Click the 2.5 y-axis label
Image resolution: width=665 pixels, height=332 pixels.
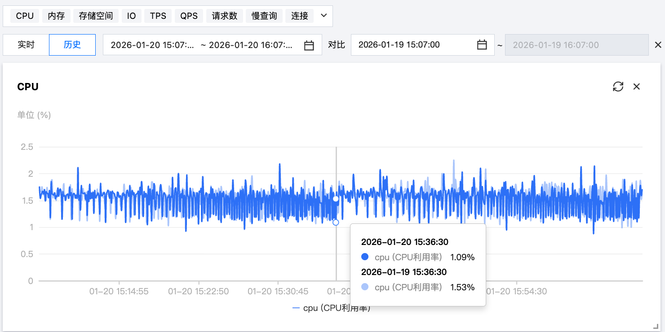(27, 147)
